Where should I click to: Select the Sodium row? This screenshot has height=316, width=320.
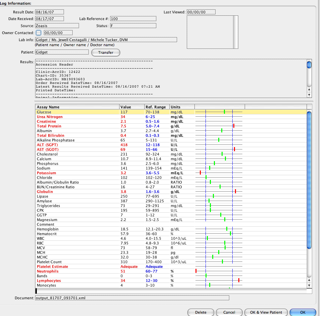pyautogui.click(x=171, y=168)
